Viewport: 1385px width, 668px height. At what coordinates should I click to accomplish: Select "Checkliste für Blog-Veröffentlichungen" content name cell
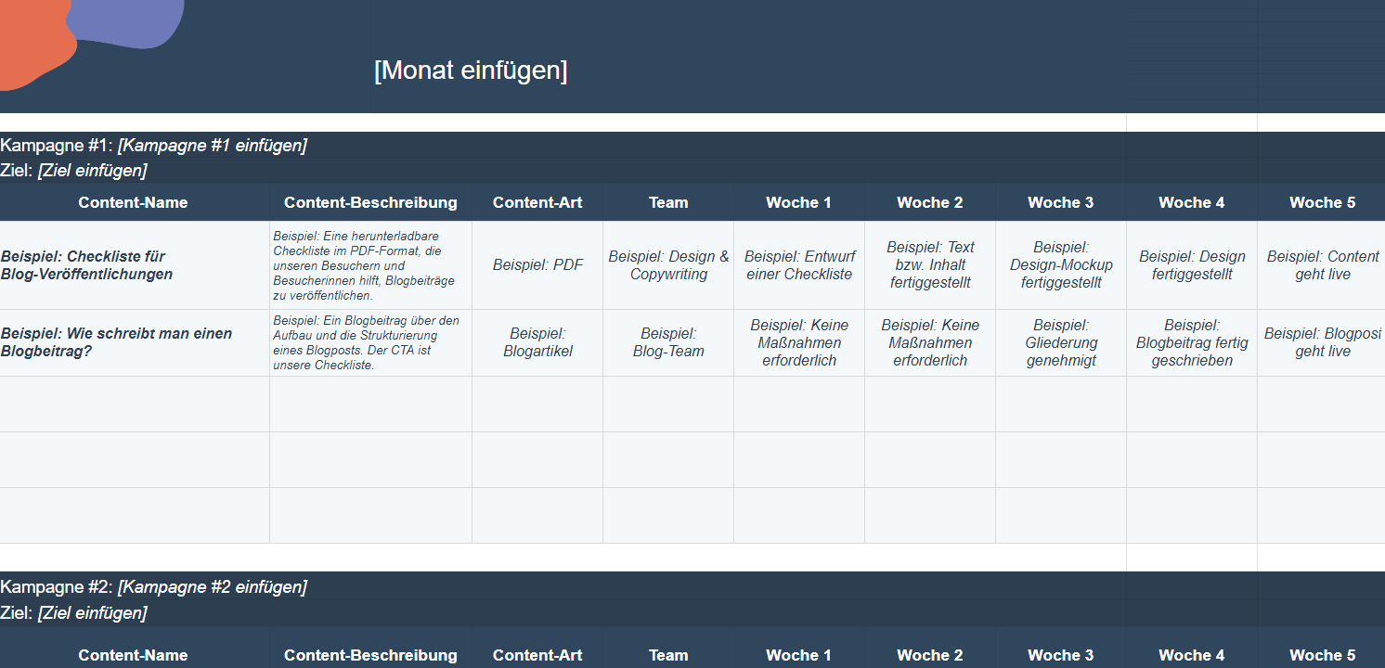(134, 265)
